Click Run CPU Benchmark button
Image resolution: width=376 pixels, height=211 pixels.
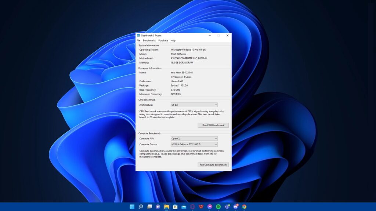coord(213,125)
